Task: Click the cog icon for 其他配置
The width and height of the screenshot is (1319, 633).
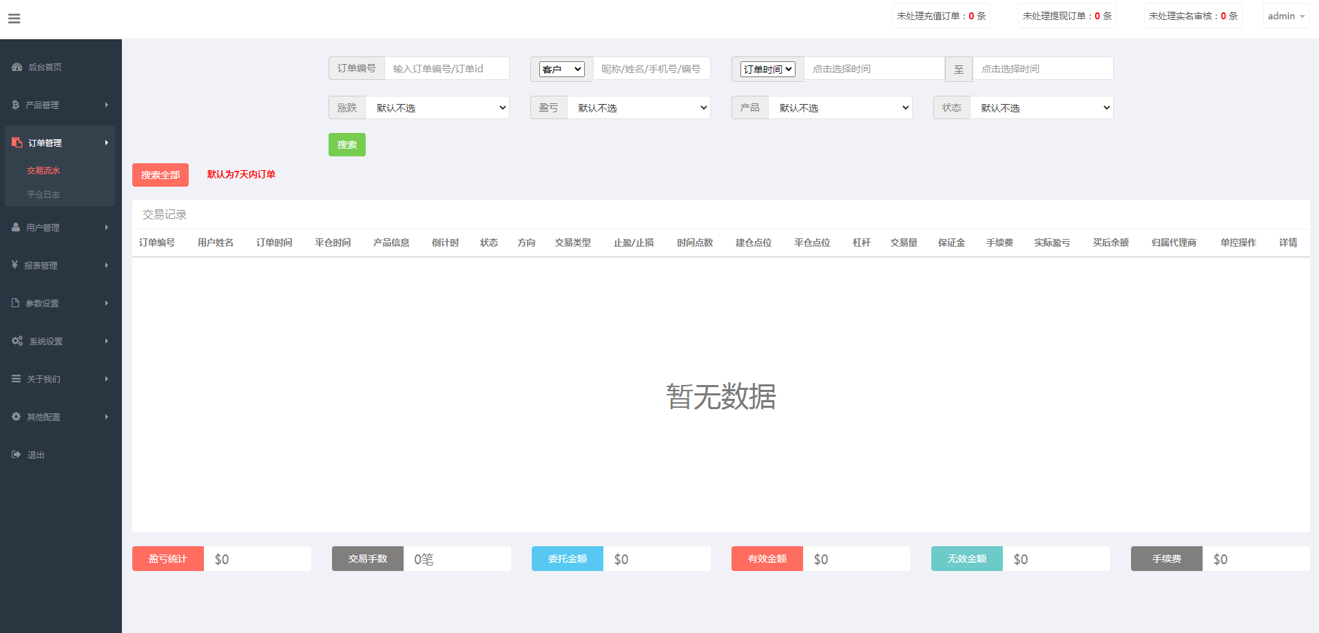Action: 16,417
